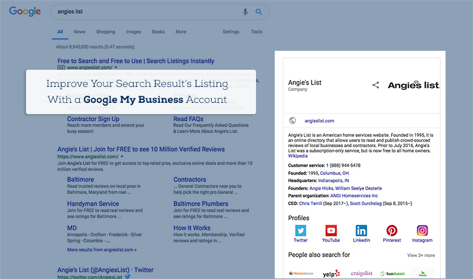473x279 pixels.
Task: Click the globe icon next to angieslist.com
Action: [292, 121]
